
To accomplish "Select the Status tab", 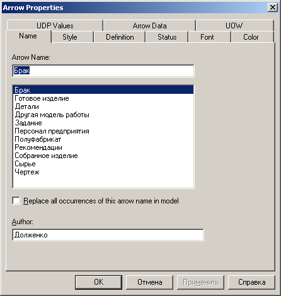I will click(x=167, y=37).
